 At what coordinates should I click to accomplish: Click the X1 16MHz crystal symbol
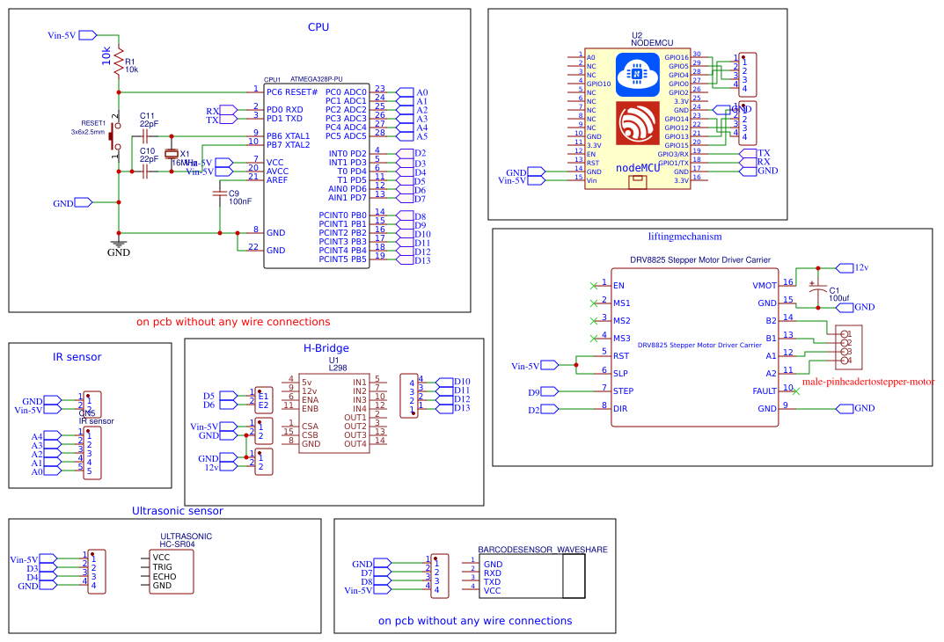pos(172,154)
